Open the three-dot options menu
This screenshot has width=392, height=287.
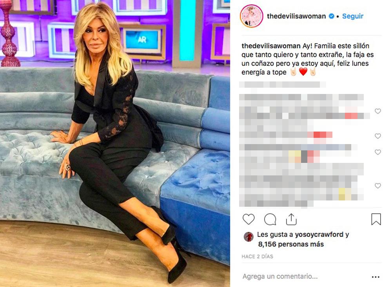[376, 277]
